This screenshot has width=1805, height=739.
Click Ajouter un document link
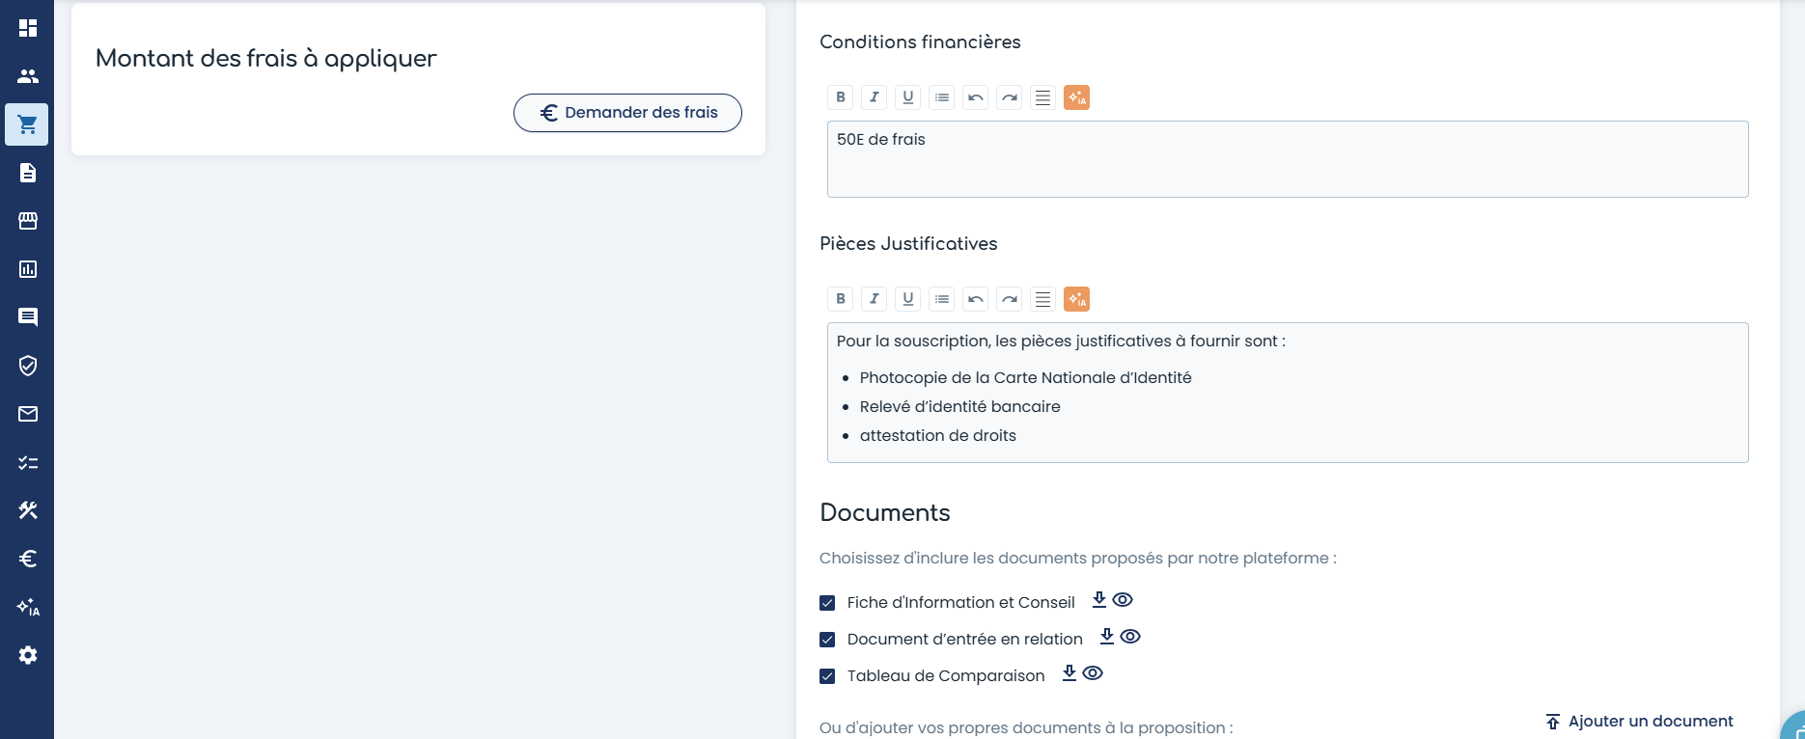click(1639, 722)
